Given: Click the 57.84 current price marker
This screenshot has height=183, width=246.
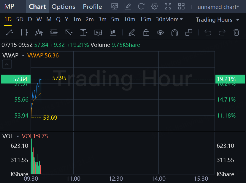Looking at the screenshot, I should tap(16, 79).
